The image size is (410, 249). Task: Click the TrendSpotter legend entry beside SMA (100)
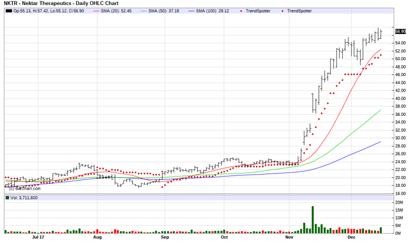click(x=256, y=11)
